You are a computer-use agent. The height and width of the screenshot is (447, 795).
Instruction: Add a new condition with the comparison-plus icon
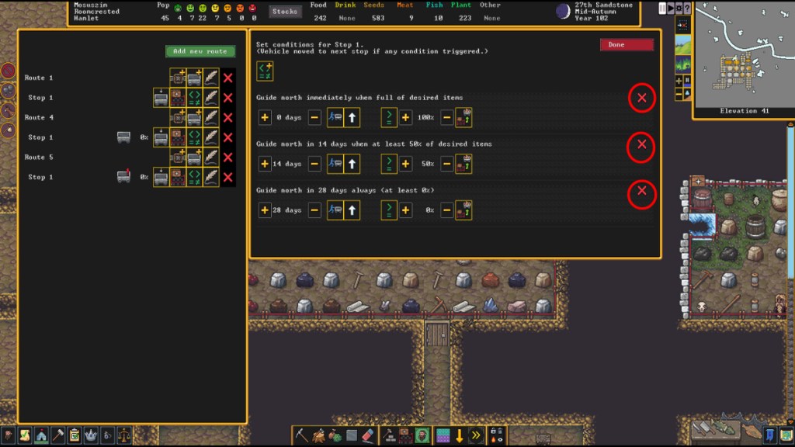(x=264, y=71)
